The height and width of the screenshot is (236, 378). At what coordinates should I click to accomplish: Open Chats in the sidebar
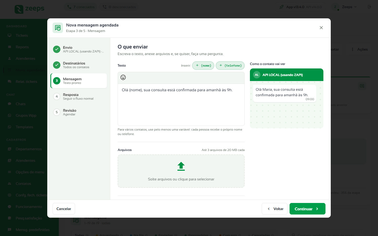(20, 104)
